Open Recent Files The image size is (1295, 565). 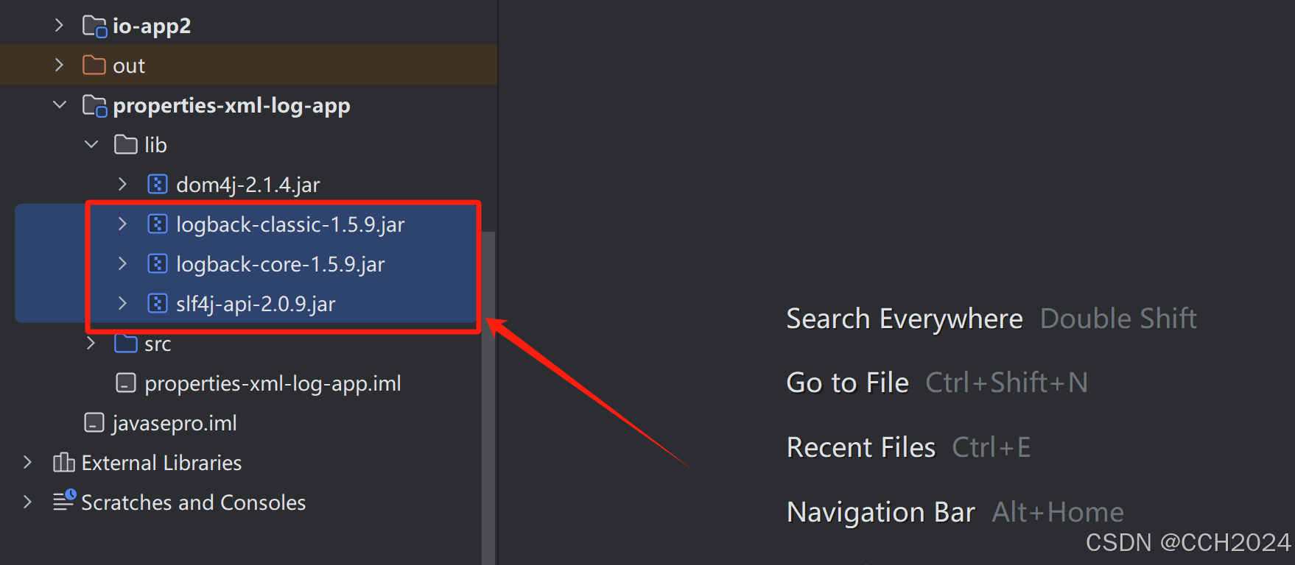point(860,447)
